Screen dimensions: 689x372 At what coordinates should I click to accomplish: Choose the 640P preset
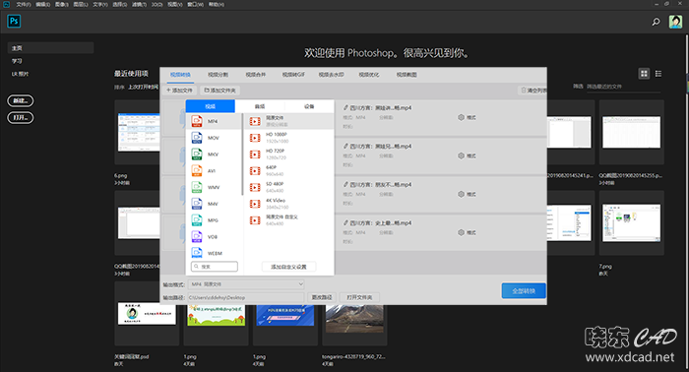(x=288, y=171)
